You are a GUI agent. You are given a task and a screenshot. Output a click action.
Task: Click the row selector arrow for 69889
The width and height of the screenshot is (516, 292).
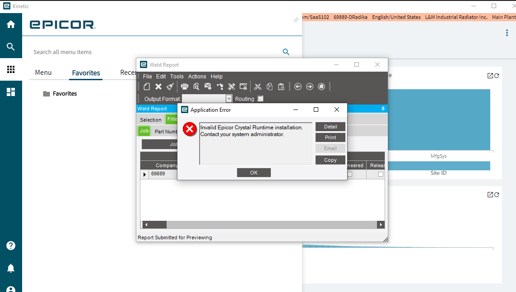click(x=144, y=174)
